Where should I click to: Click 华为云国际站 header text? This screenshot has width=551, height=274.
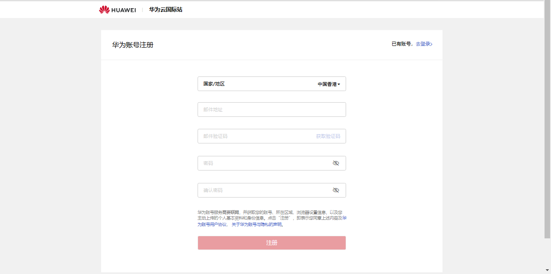click(166, 9)
